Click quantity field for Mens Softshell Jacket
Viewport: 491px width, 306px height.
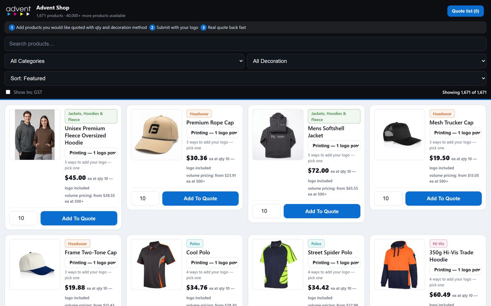266,211
